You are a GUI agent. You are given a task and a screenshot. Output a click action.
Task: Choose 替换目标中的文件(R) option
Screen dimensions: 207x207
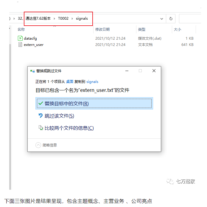[x=94, y=103]
